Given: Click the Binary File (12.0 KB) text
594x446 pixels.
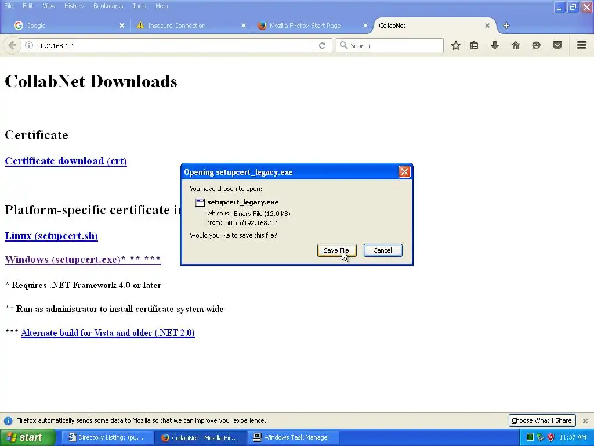Looking at the screenshot, I should click(262, 214).
